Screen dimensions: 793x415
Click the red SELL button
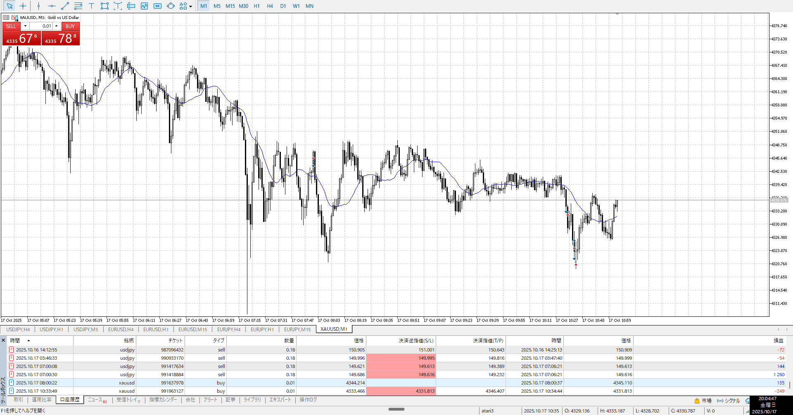11,26
